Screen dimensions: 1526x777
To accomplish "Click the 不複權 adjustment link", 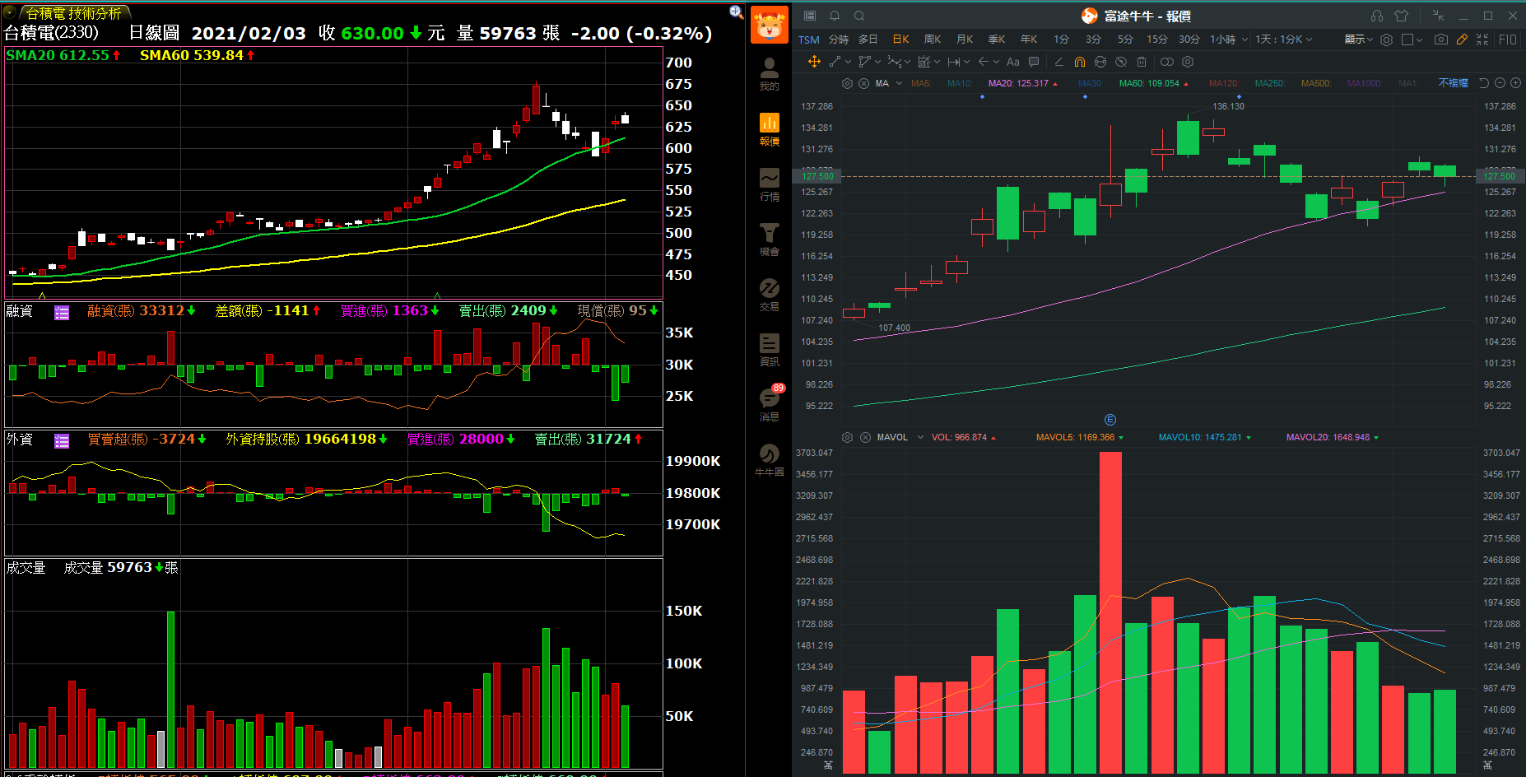I will 1453,83.
